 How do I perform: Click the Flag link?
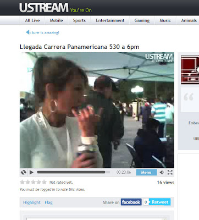pos(48,202)
